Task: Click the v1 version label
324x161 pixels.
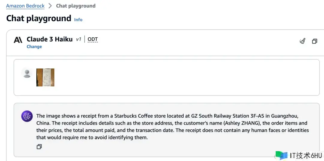Action: [x=79, y=39]
